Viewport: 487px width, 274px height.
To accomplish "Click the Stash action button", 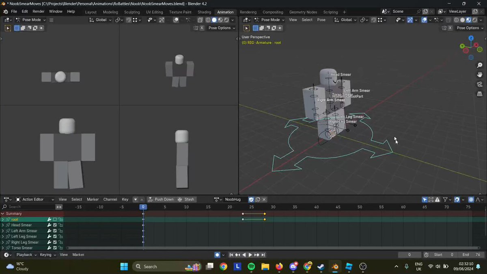I will [186, 199].
